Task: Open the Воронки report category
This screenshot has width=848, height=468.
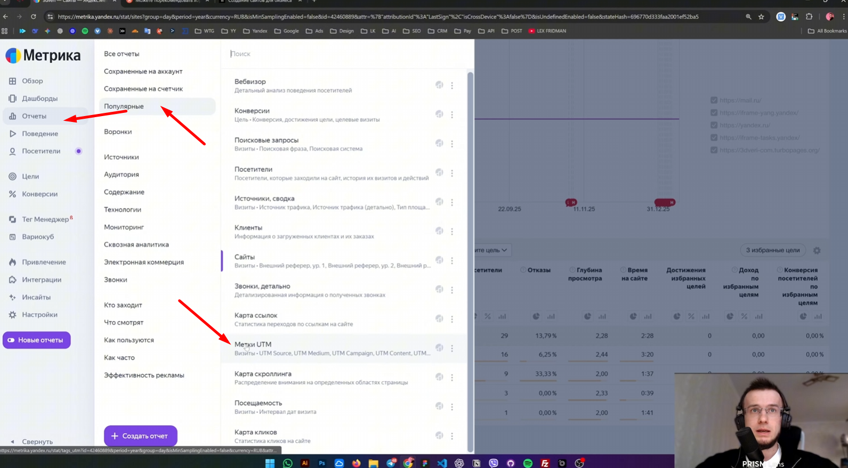Action: click(x=118, y=132)
